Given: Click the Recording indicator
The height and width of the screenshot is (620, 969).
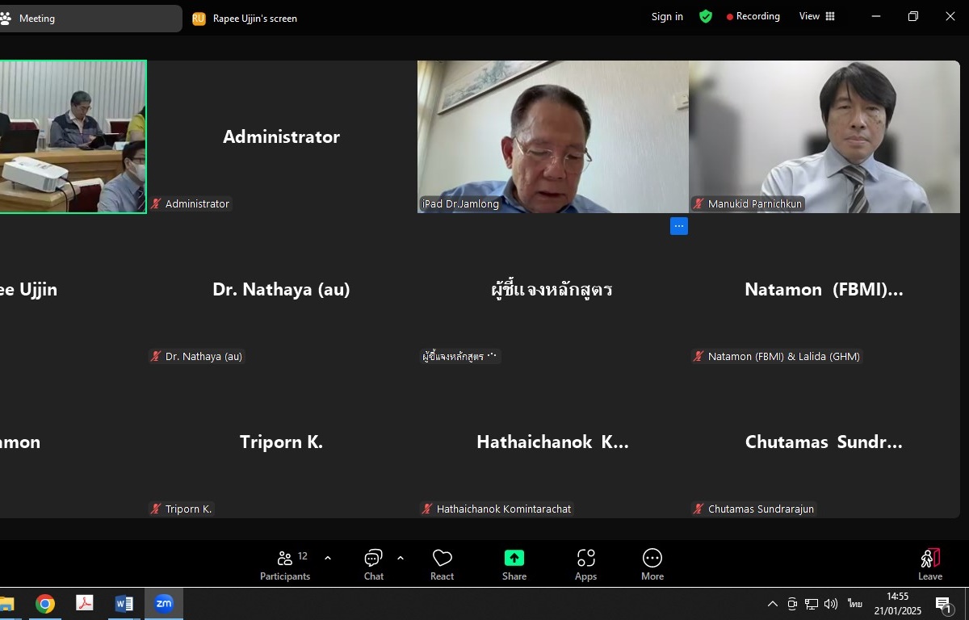Looking at the screenshot, I should [753, 17].
